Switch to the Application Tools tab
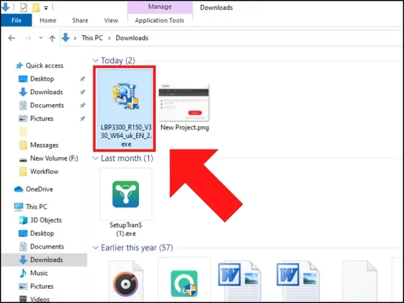 (160, 20)
